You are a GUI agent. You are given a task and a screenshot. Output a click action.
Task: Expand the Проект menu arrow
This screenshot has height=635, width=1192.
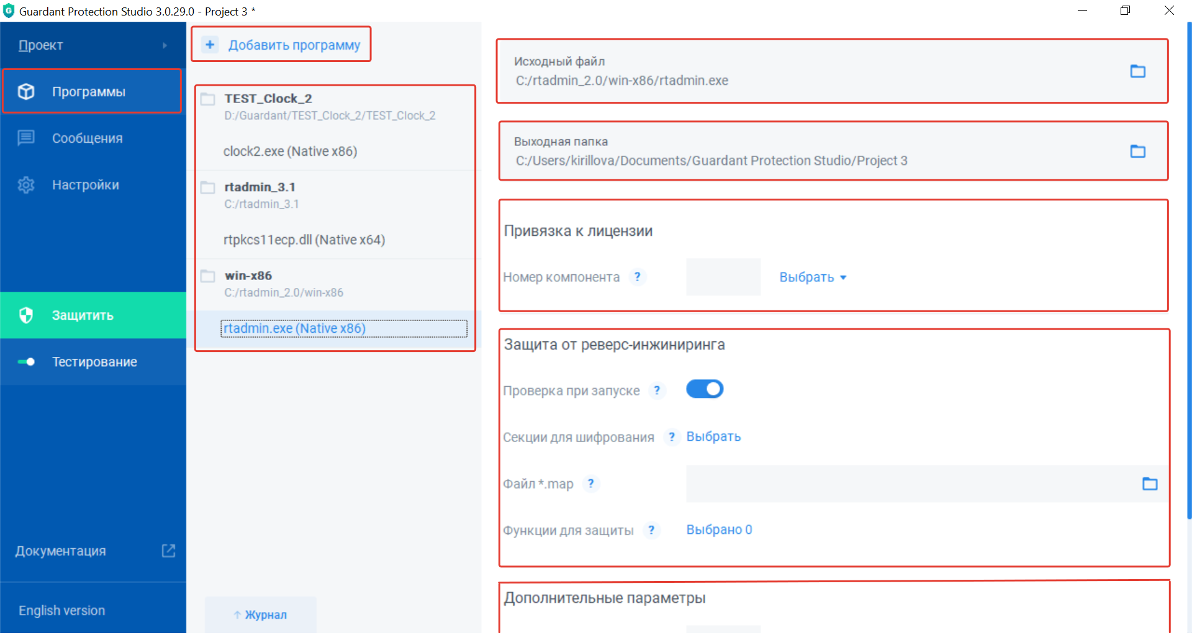coord(165,45)
